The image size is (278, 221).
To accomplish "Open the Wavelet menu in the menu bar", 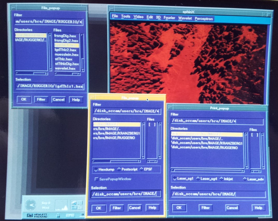I will click(185, 18).
